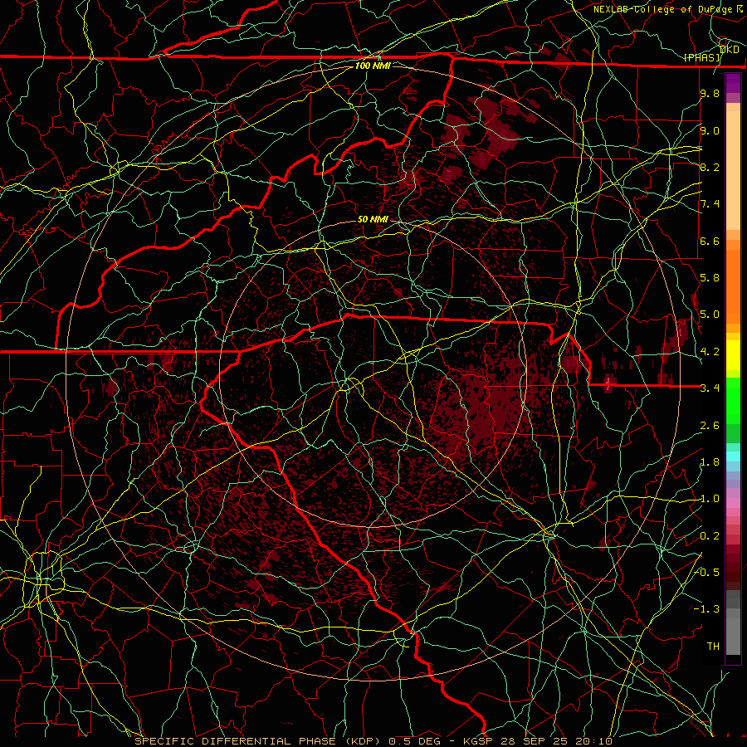Click the 50 NMI range ring label
Image resolution: width=747 pixels, height=747 pixels.
373,219
